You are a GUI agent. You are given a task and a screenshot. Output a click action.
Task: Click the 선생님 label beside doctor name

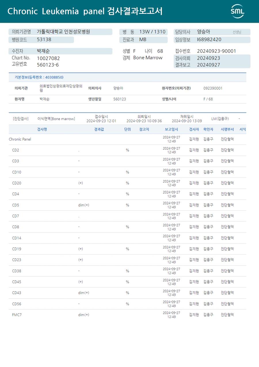click(237, 32)
